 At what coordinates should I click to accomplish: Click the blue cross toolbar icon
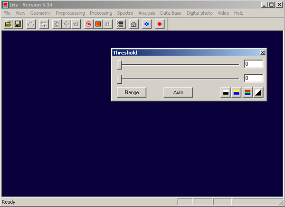pos(146,24)
